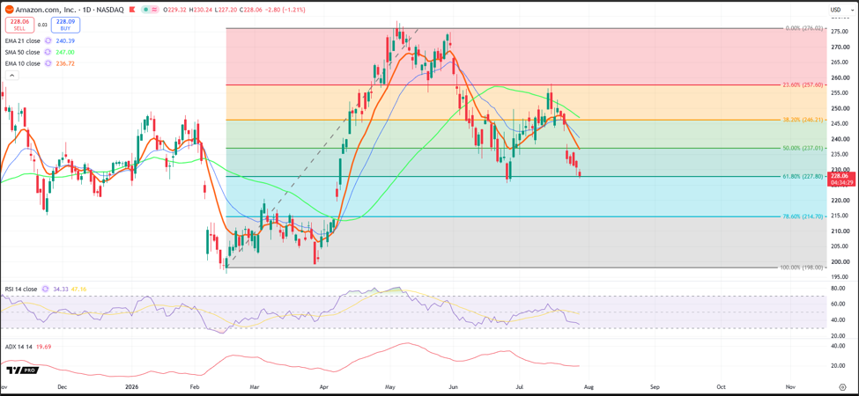Select the SMA 50 close legend label
This screenshot has width=859, height=396.
point(22,52)
